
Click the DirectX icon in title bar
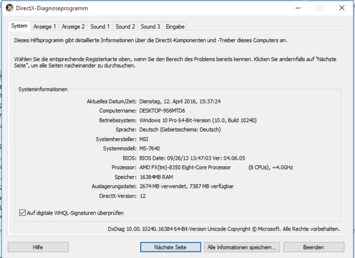(10, 8)
